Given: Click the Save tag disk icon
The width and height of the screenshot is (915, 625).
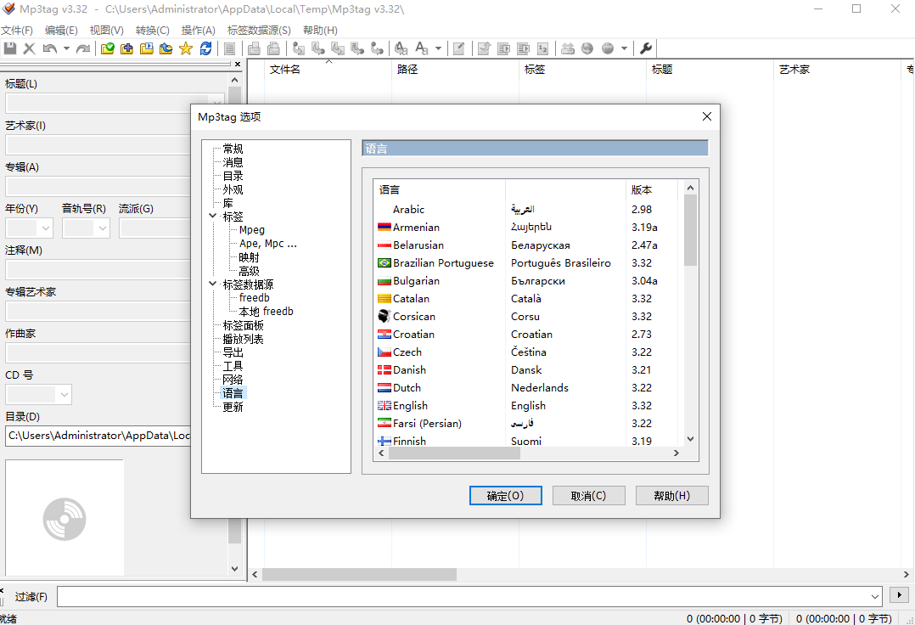Looking at the screenshot, I should (10, 48).
